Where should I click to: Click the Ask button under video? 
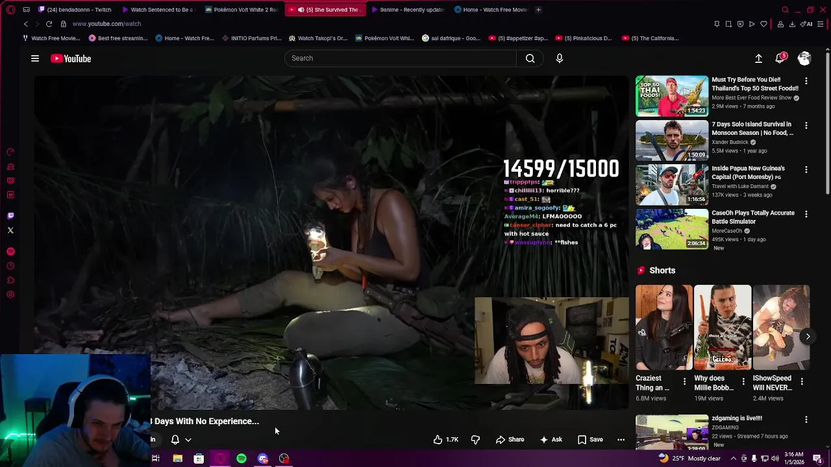(x=551, y=440)
